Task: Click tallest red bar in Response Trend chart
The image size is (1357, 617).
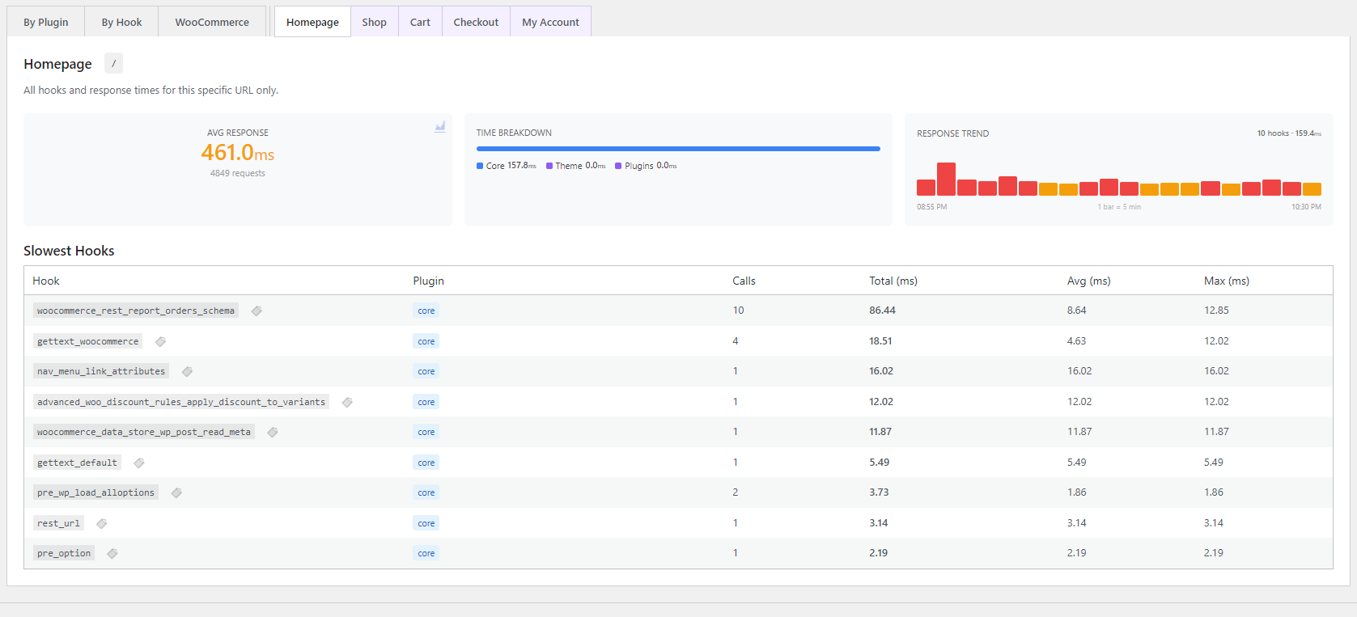Action: pyautogui.click(x=946, y=179)
